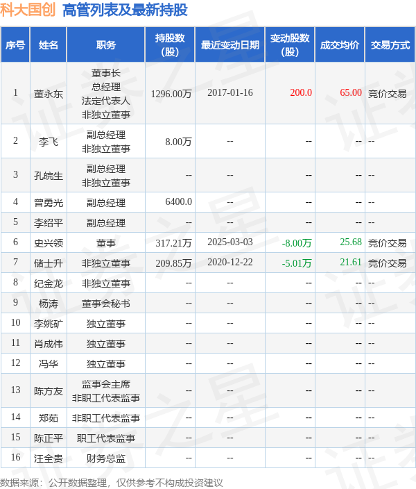The image size is (416, 489).
Task: Click the name 杨涛
Action: pos(49,304)
